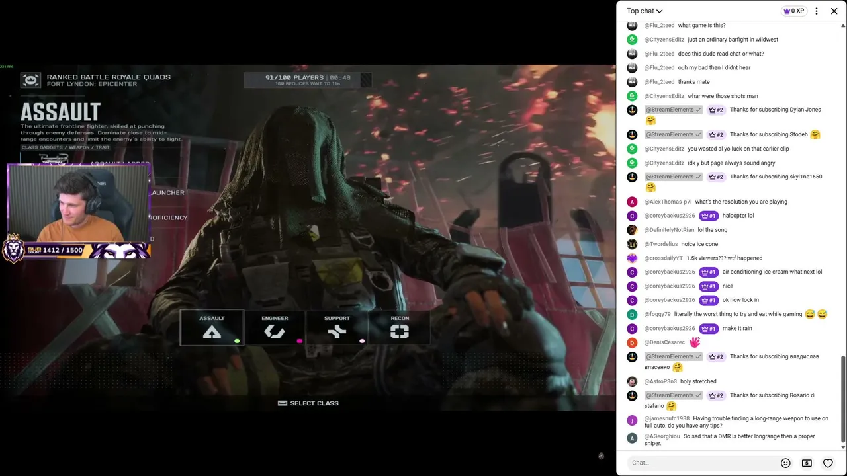Click the Select Class button
The image size is (847, 476).
(x=308, y=403)
